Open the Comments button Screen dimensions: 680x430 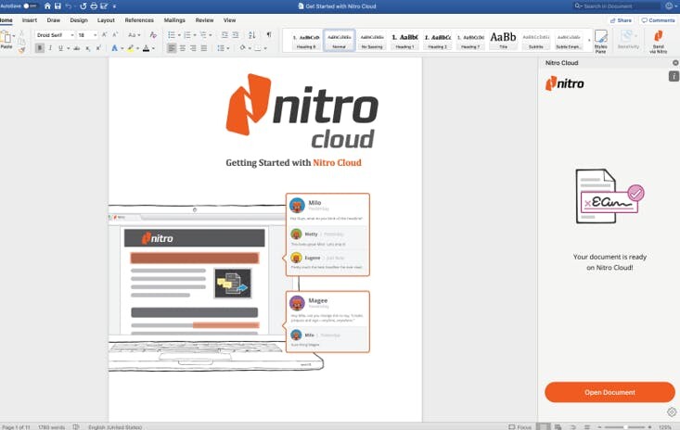(659, 20)
